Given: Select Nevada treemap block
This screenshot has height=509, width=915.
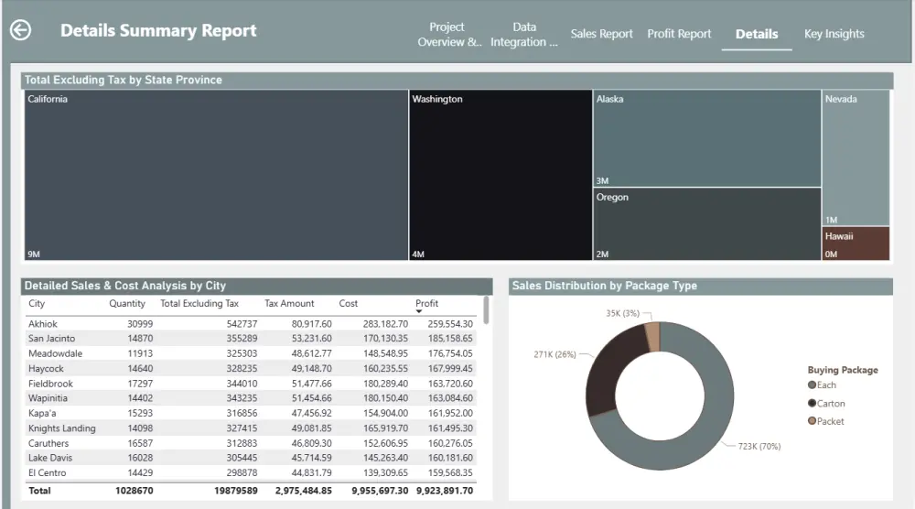Looking at the screenshot, I should [x=856, y=157].
